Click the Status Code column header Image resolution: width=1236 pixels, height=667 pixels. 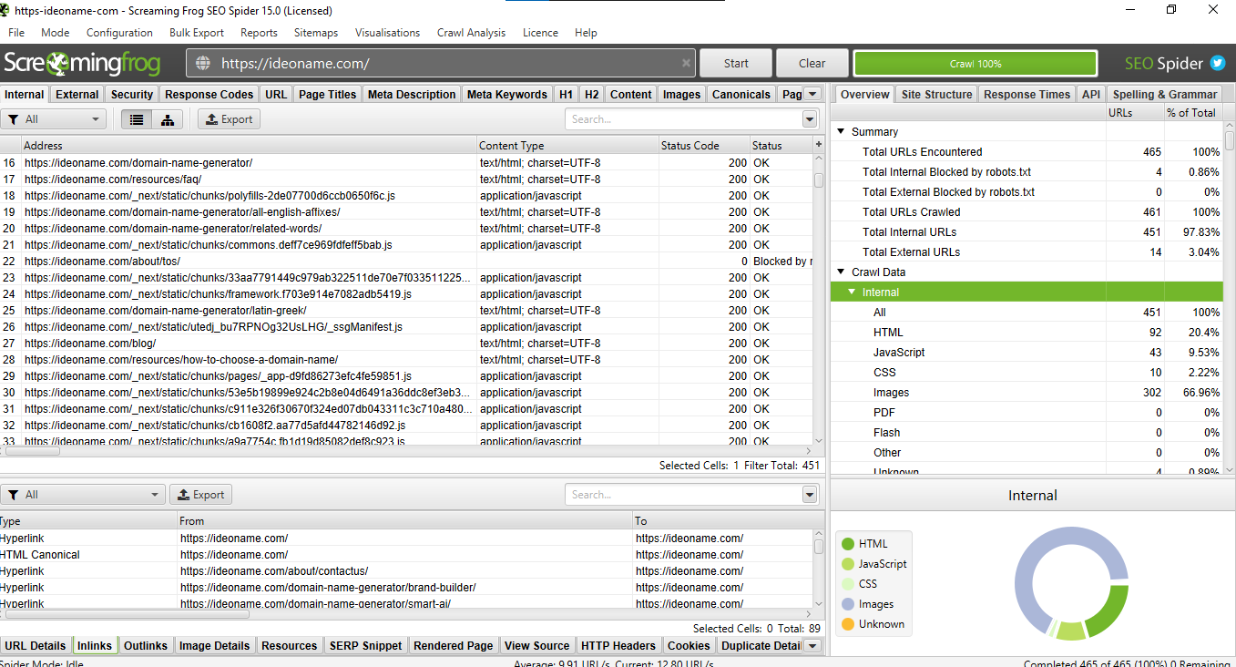click(703, 145)
